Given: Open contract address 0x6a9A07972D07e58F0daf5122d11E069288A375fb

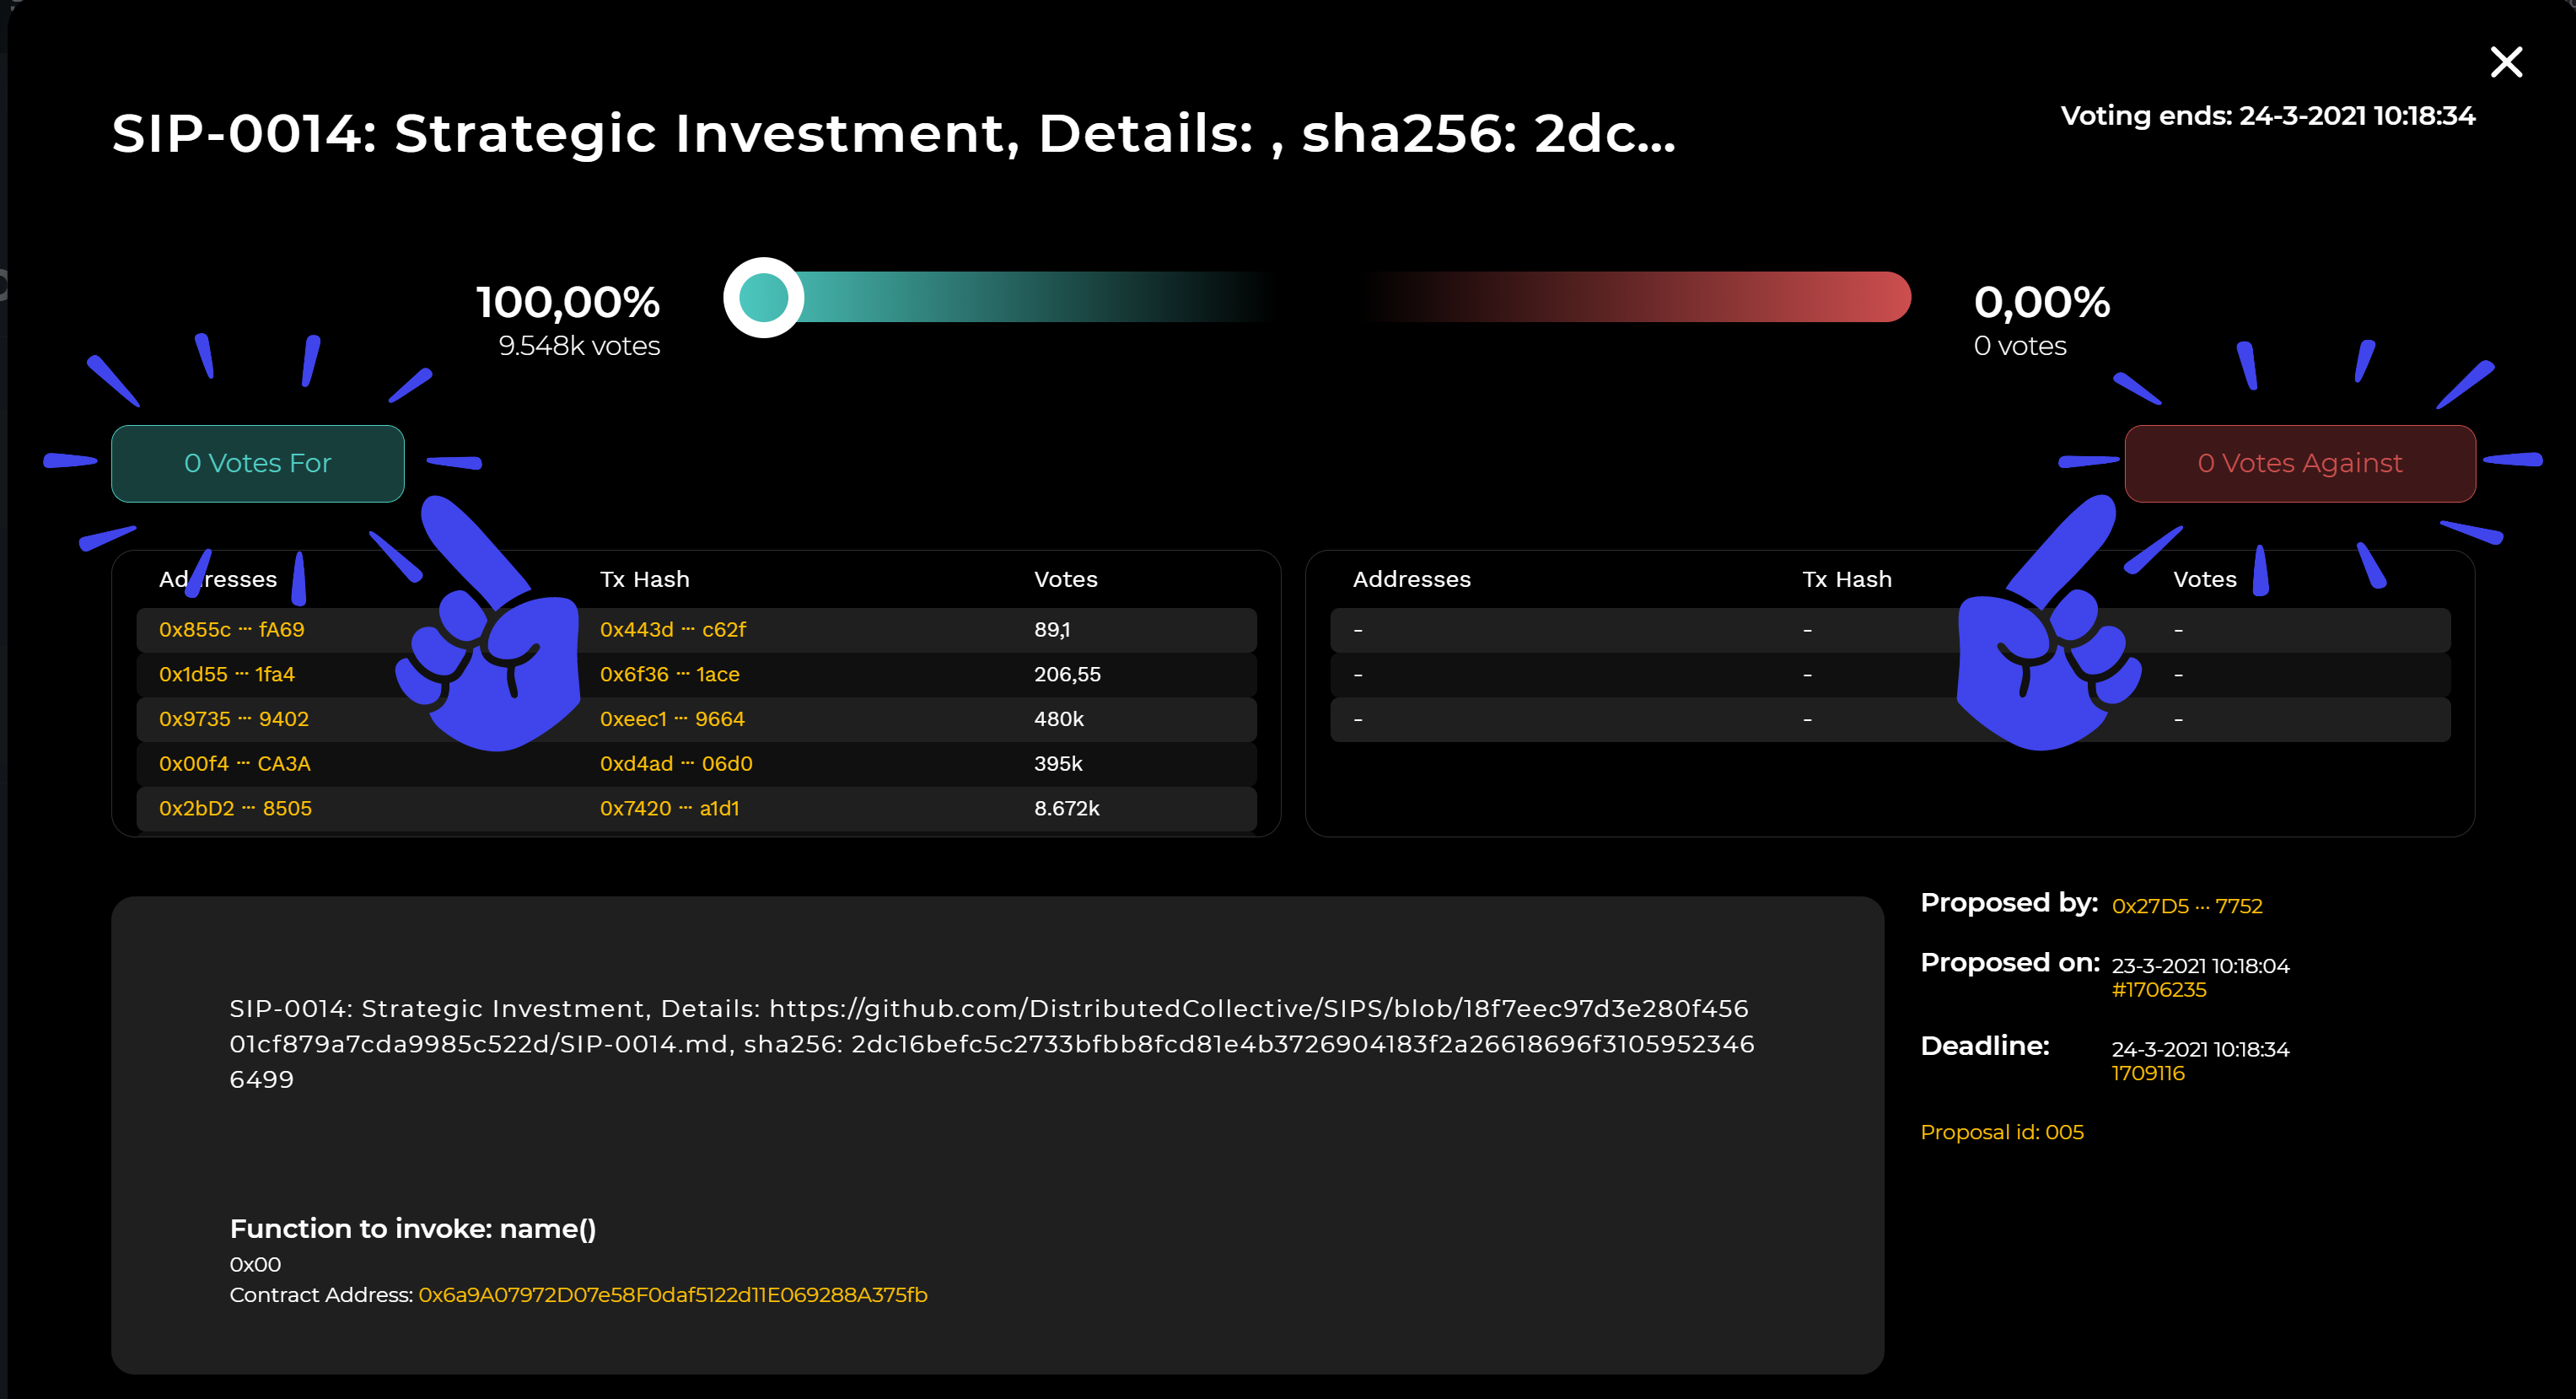Looking at the screenshot, I should click(x=673, y=1295).
